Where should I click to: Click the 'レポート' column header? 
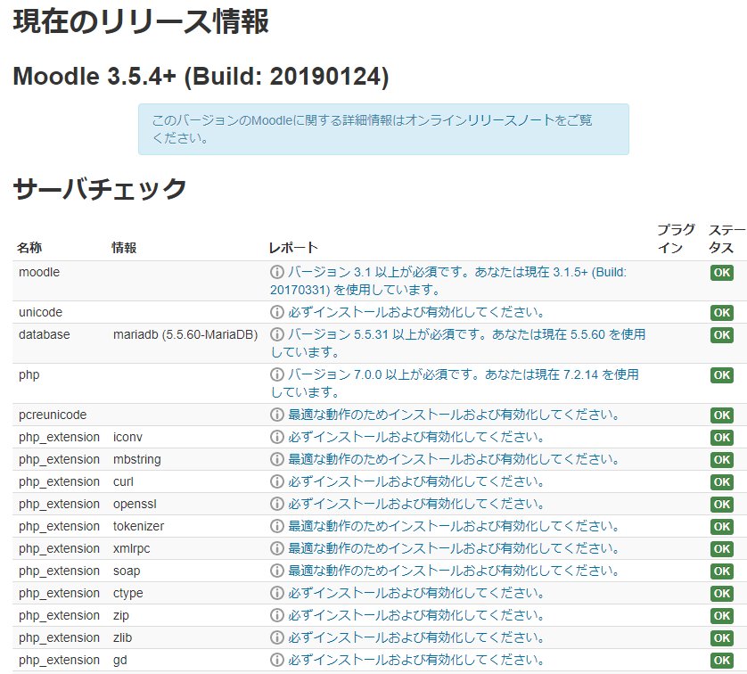pos(293,248)
